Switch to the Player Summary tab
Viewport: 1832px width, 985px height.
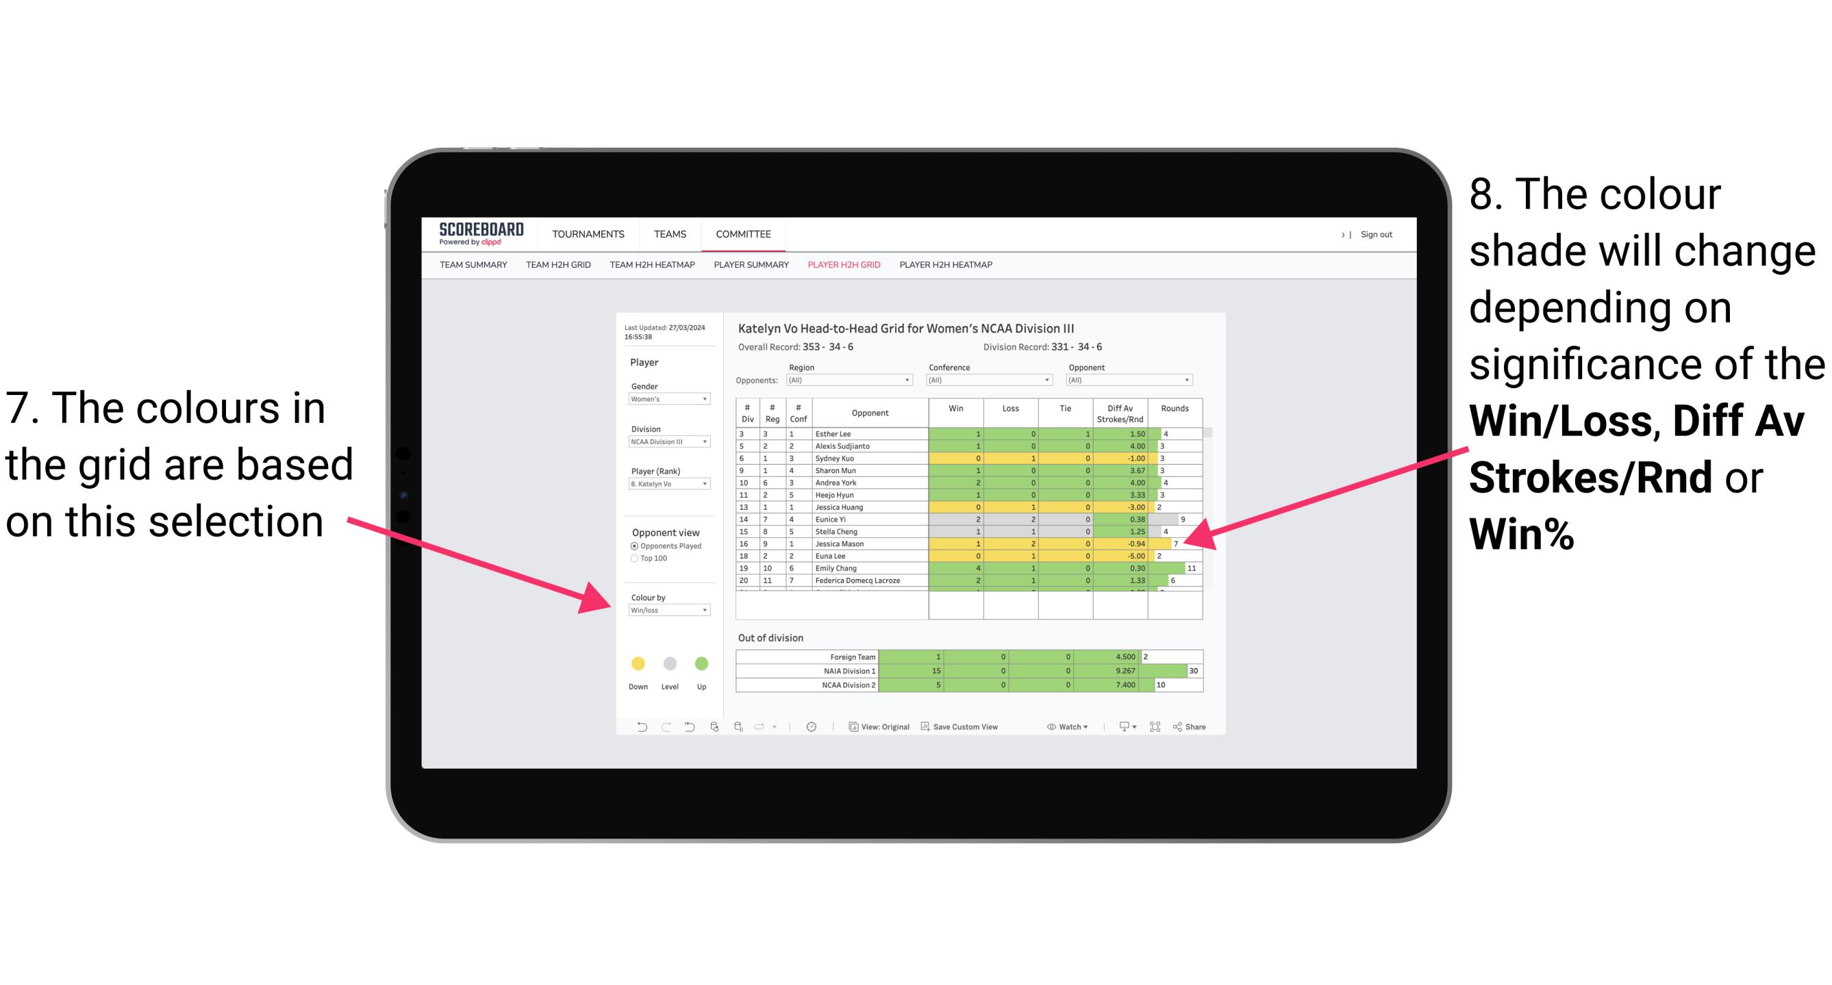[750, 269]
